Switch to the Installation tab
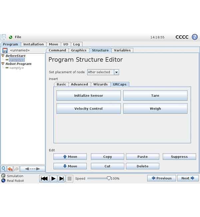Viewport: 200px width, 217px height. (x=33, y=44)
